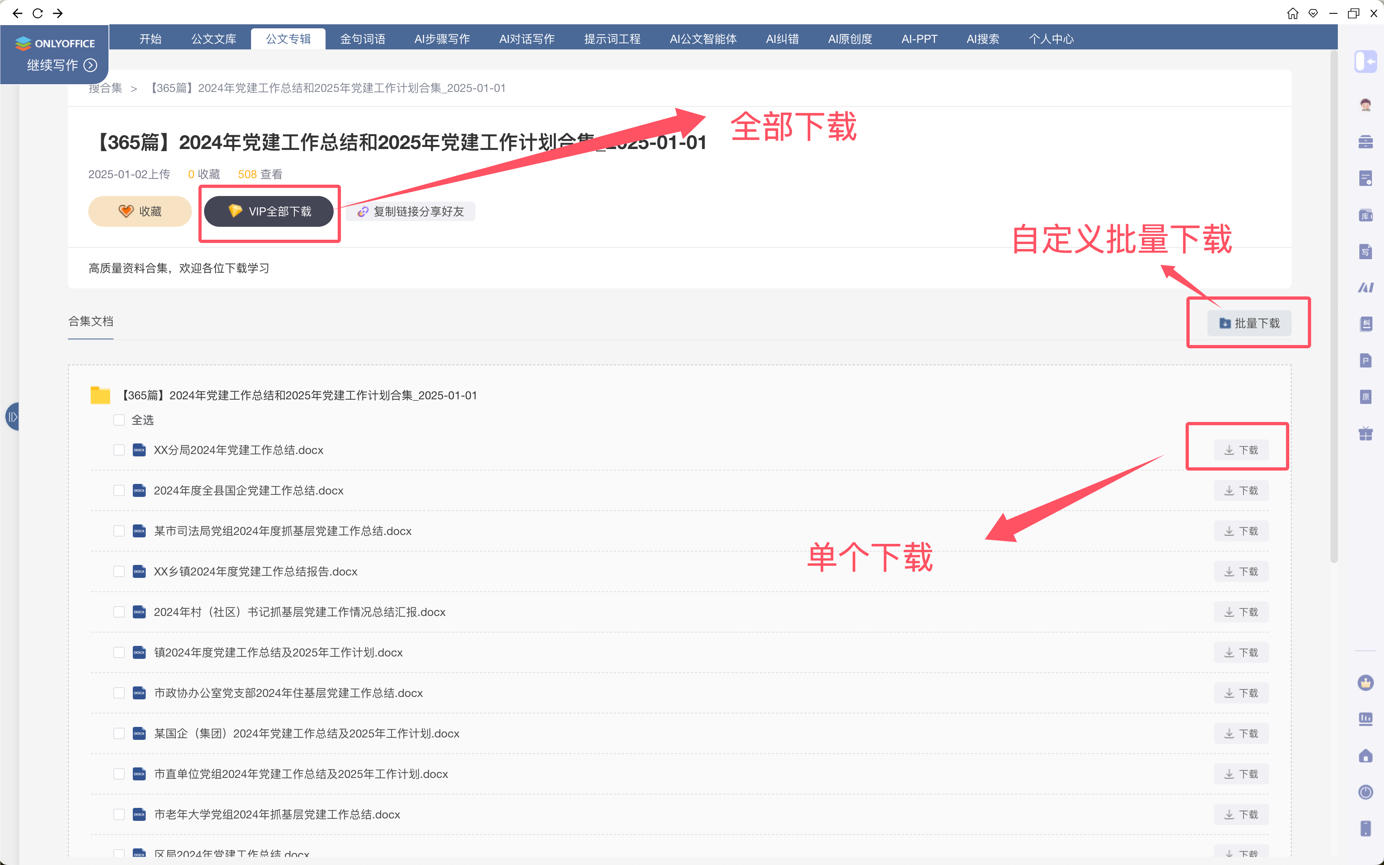Open the drawer cabinet sidebar icon
This screenshot has height=865, width=1384.
pos(1365,141)
